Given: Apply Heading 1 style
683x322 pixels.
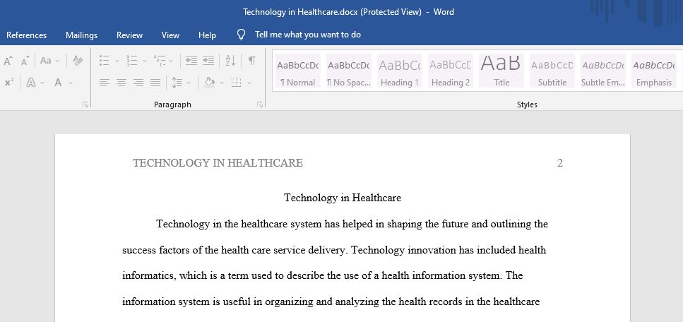Looking at the screenshot, I should tap(400, 71).
